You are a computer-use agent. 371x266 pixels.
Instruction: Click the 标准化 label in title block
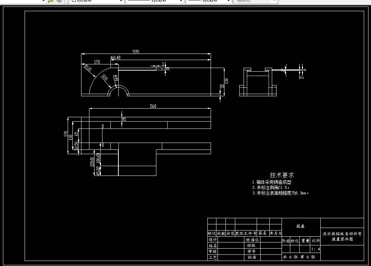[x=252, y=240]
